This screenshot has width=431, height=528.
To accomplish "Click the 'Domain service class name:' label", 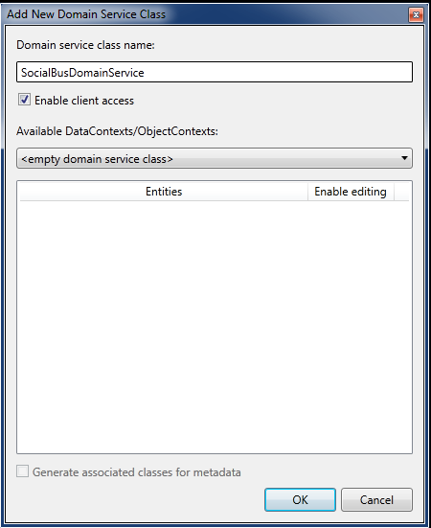I will pos(85,45).
